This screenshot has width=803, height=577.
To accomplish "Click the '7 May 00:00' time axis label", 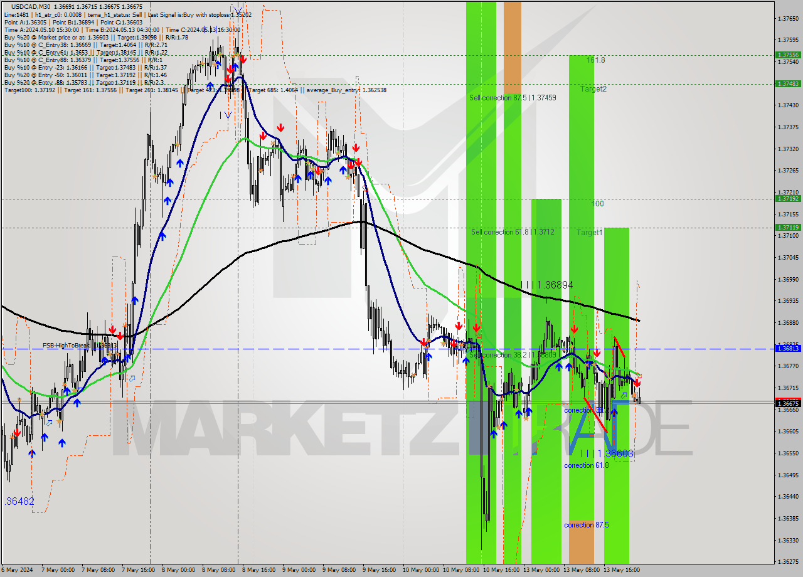I will [x=58, y=570].
